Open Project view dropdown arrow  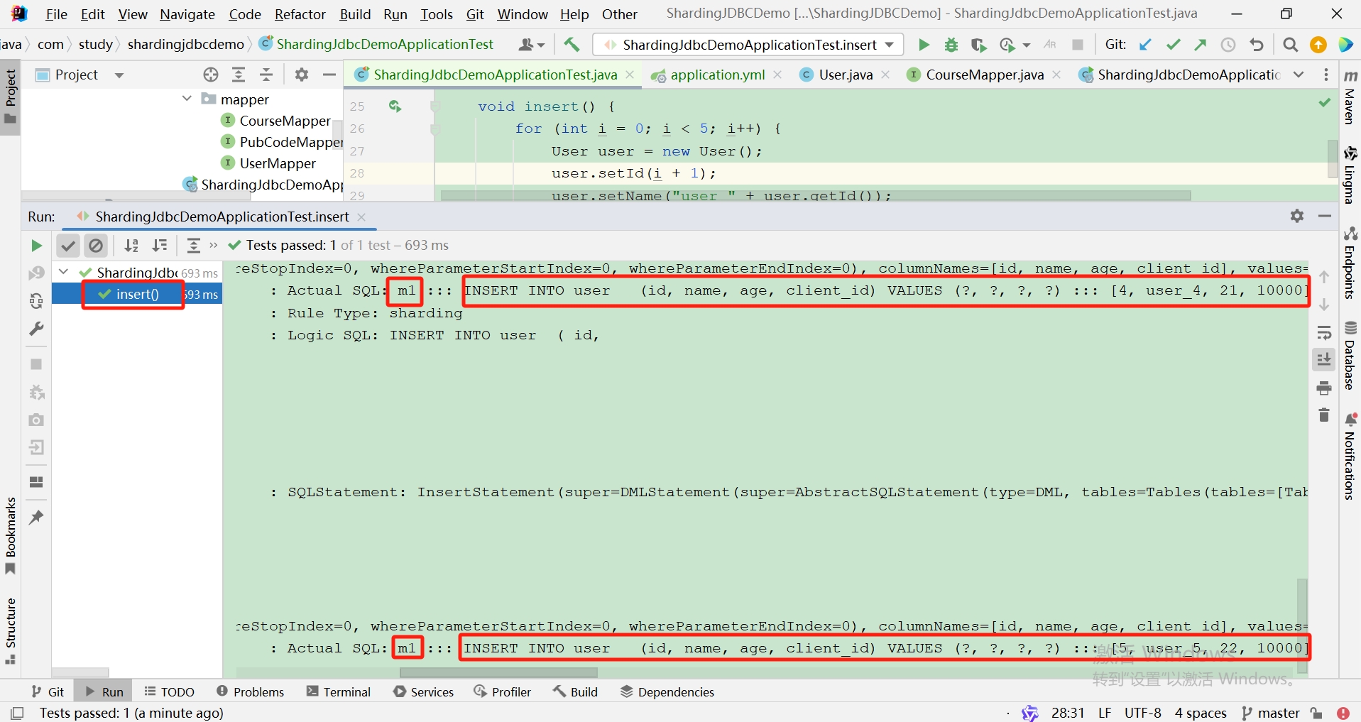point(119,75)
